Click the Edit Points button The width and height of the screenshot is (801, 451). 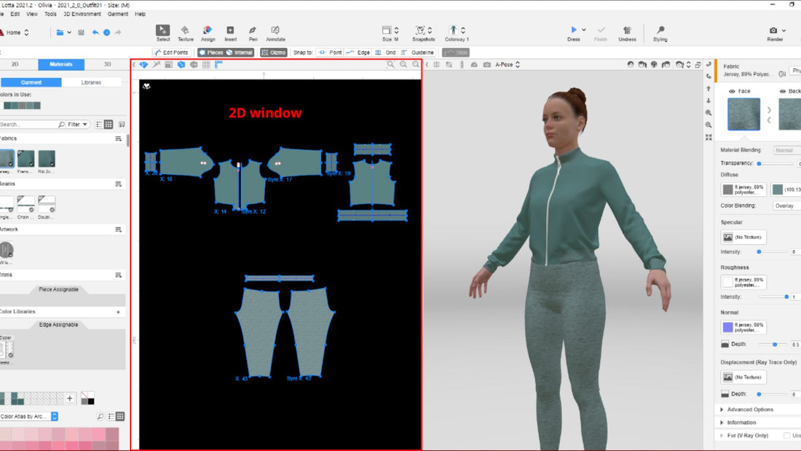(x=172, y=52)
